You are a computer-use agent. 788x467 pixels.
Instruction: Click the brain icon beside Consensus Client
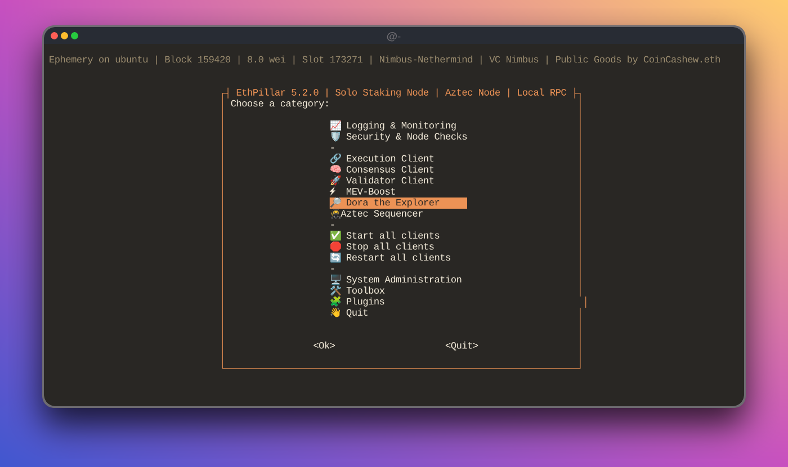point(335,170)
